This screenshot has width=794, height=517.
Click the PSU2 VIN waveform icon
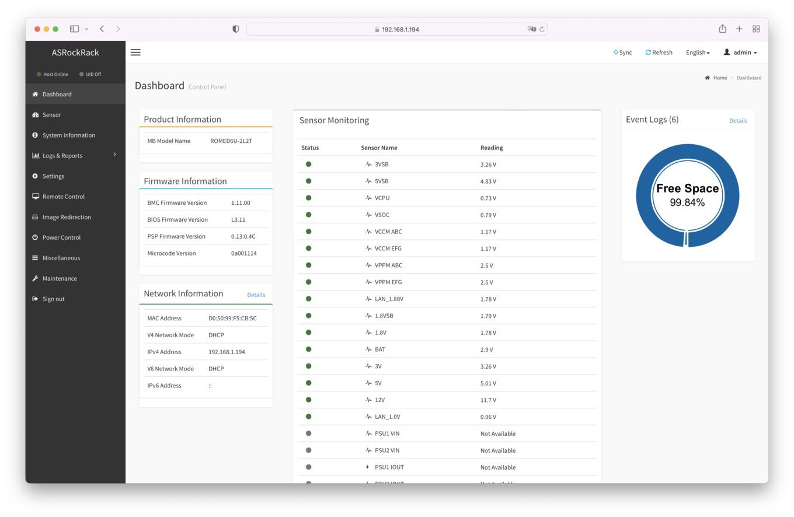coord(368,450)
